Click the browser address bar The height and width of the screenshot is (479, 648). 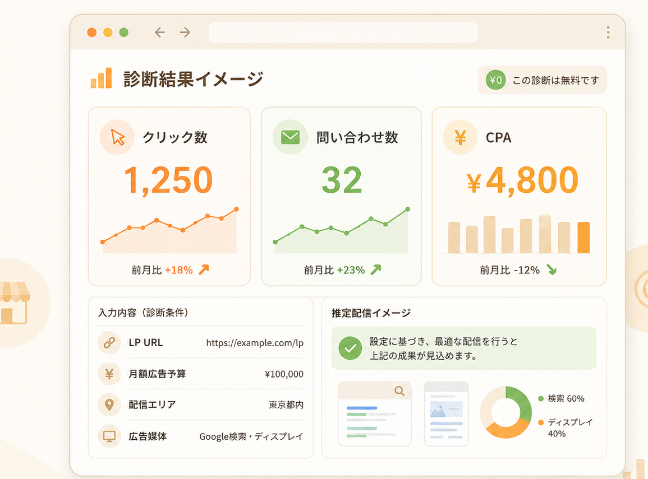pos(343,32)
